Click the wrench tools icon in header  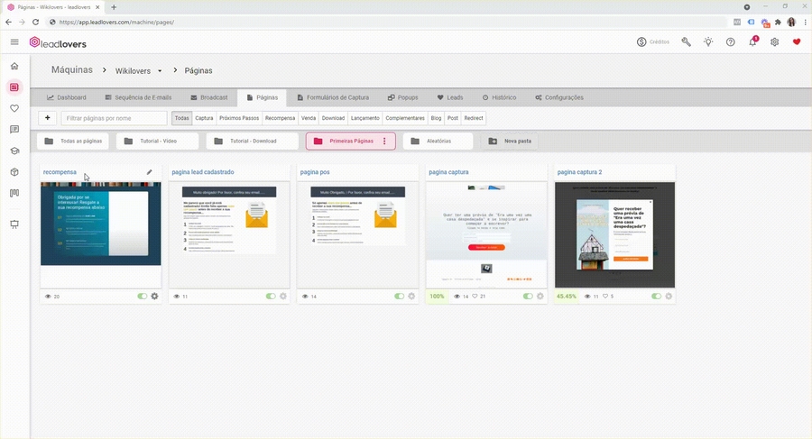686,42
